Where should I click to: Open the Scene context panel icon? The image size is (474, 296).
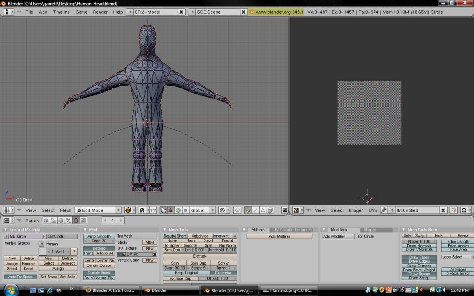click(x=83, y=221)
